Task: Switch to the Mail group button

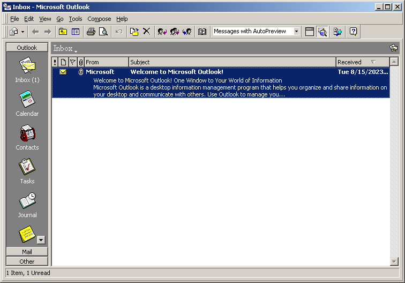Action: coord(27,251)
